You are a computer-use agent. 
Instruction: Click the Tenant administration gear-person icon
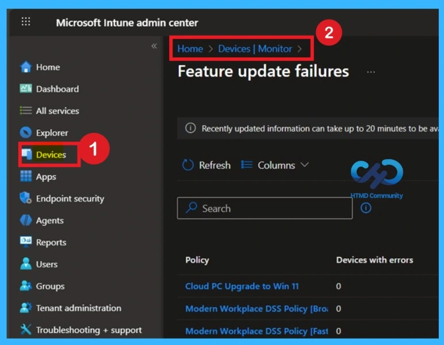26,308
